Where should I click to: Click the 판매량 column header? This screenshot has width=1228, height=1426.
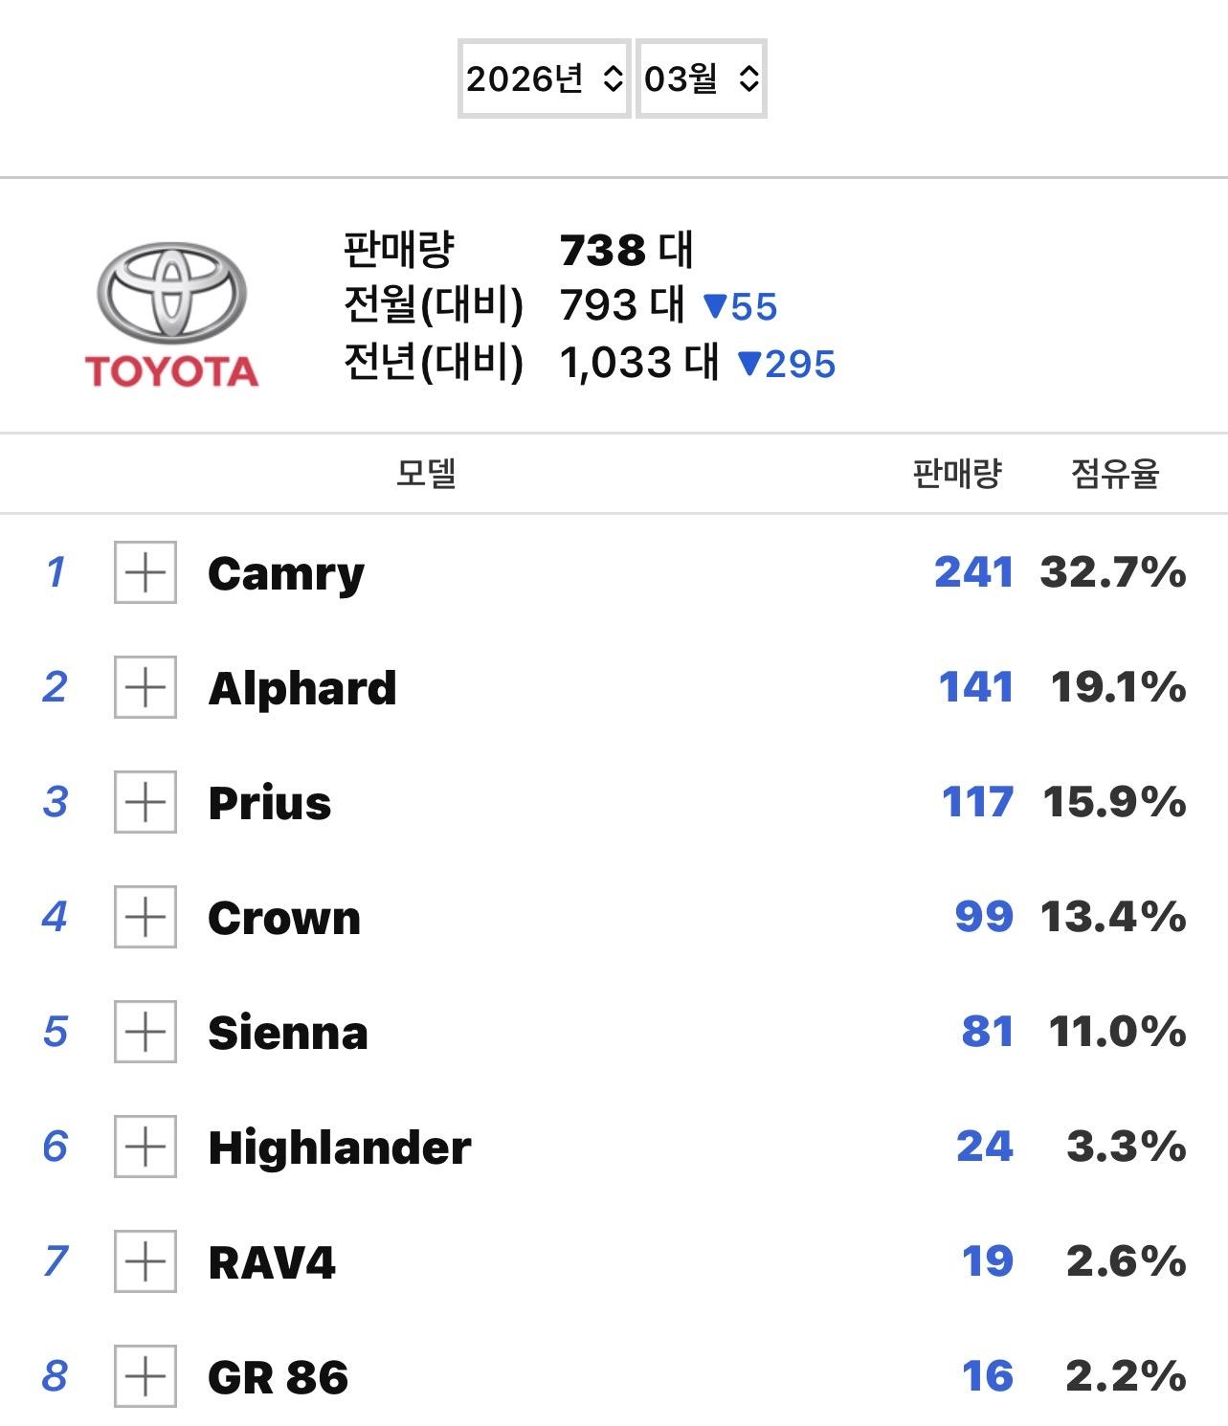(956, 473)
